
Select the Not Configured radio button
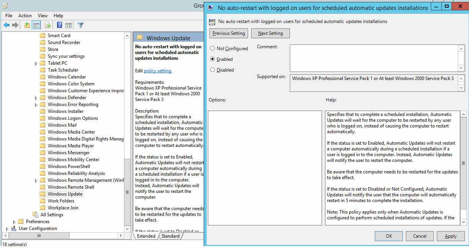pyautogui.click(x=212, y=49)
